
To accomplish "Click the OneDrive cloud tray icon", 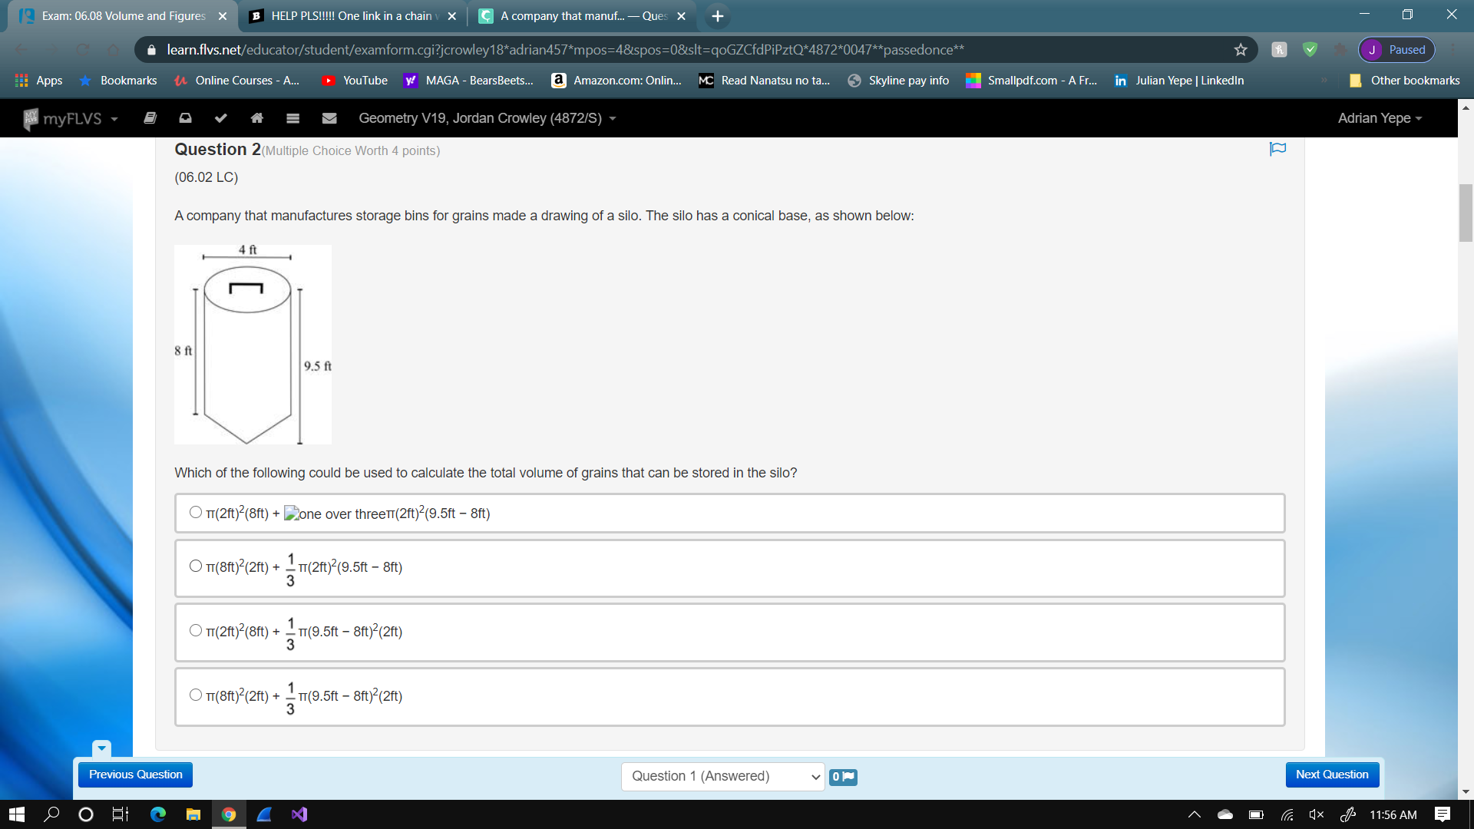I will [x=1225, y=814].
